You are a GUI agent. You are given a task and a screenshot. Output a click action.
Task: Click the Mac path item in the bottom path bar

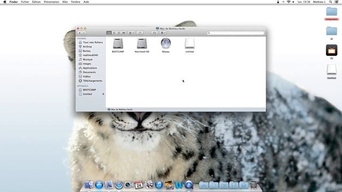pos(120,109)
